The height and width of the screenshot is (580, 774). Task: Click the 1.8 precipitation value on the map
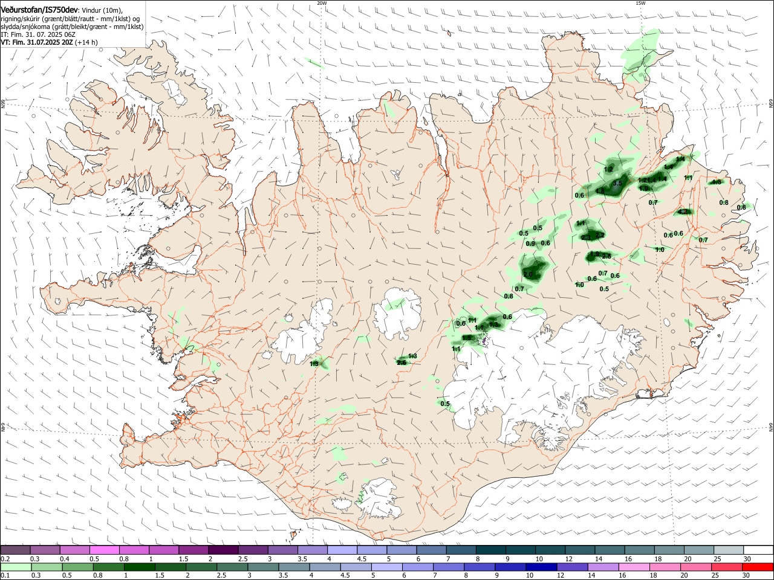coord(600,192)
